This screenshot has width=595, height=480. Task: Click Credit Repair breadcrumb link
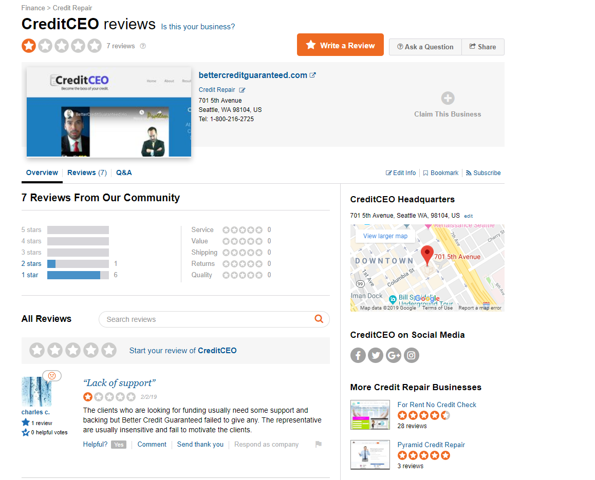pyautogui.click(x=72, y=8)
